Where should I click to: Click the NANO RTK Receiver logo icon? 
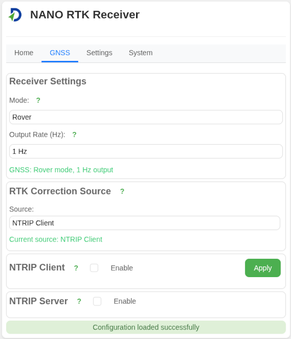click(15, 15)
